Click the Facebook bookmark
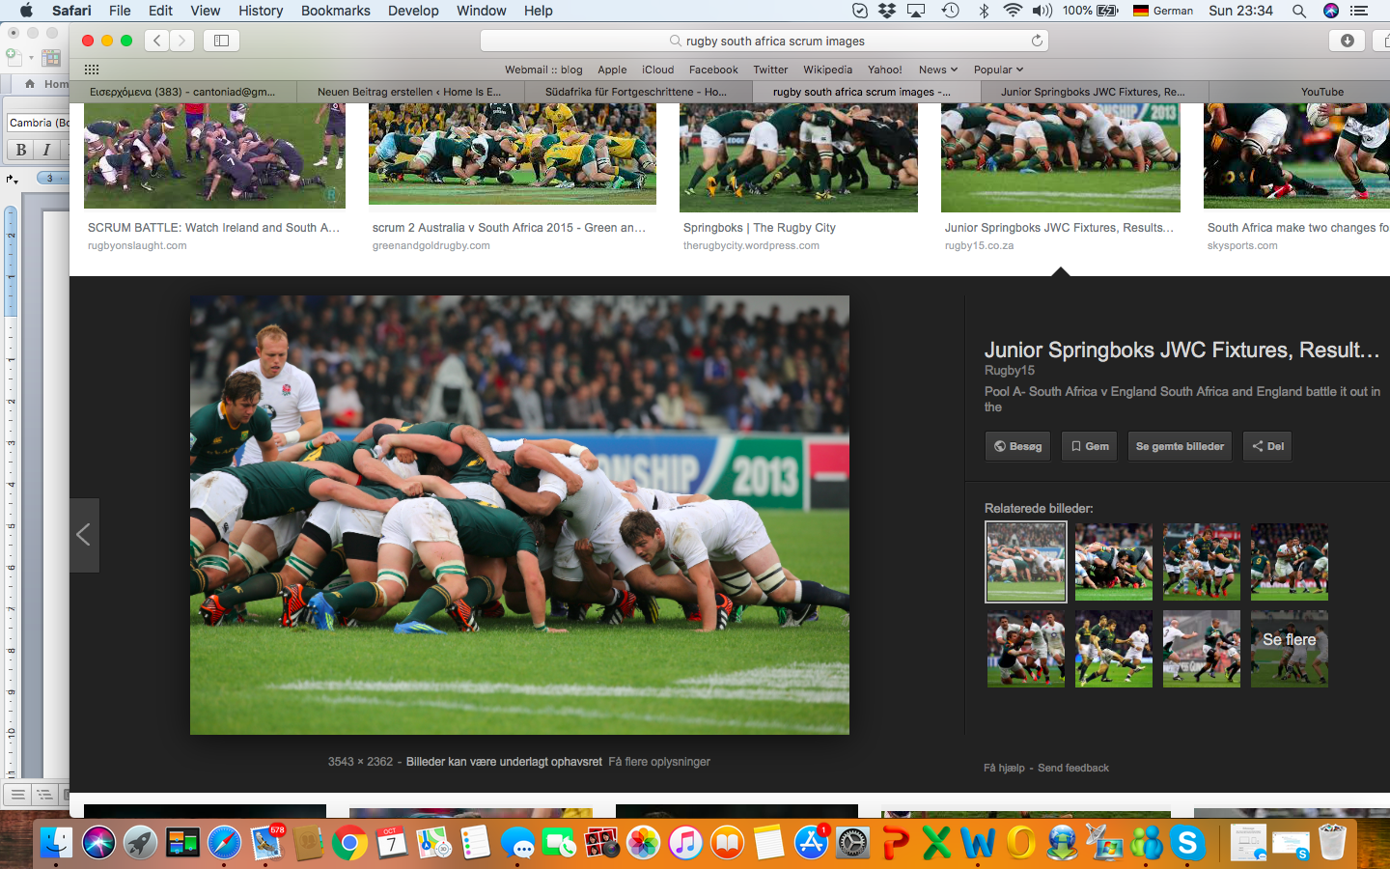 tap(713, 70)
